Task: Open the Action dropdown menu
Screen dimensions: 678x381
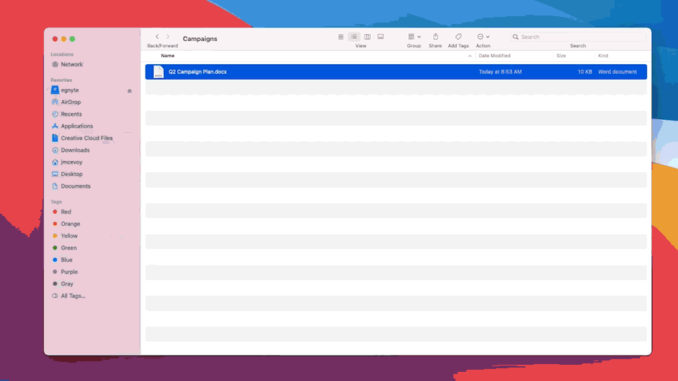Action: click(483, 37)
